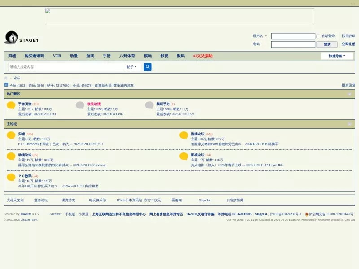Click the grey 欧美动漫 forum bubble icon
The width and height of the screenshot is (359, 269).
tap(80, 105)
